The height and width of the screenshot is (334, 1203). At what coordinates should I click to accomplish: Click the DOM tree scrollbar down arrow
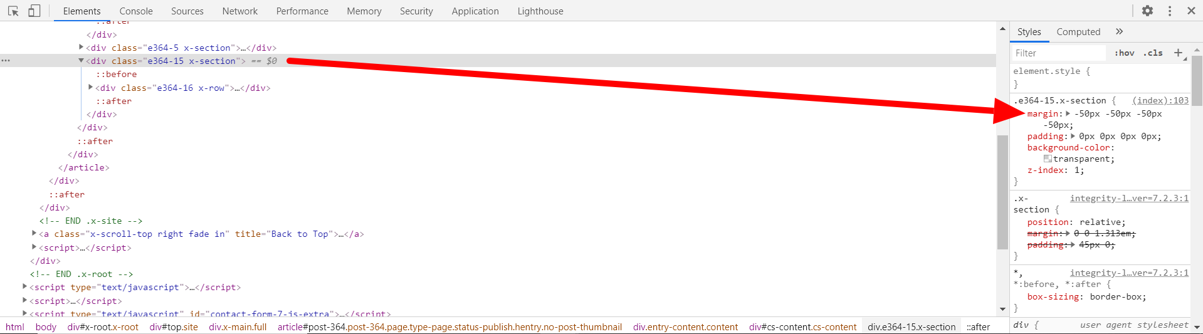tap(1002, 309)
